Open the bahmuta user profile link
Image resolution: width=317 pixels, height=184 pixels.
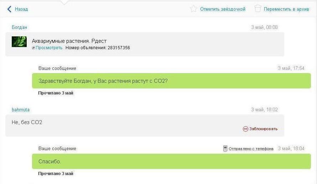pyautogui.click(x=21, y=110)
